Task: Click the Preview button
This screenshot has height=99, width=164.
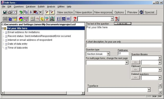Action: [132, 12]
